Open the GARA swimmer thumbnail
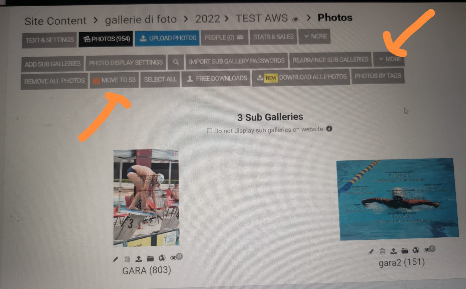This screenshot has width=466, height=289. [x=146, y=198]
